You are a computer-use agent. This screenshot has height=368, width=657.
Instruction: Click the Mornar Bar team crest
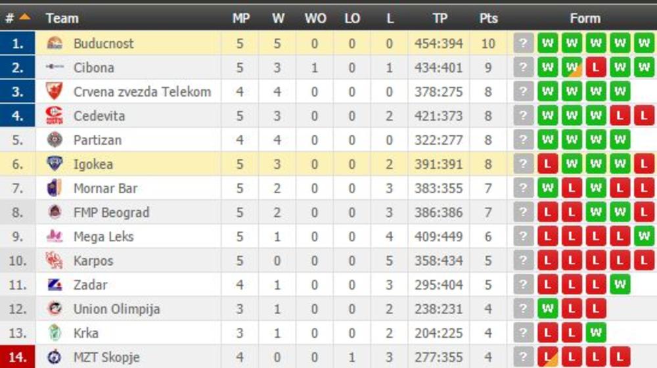[55, 189]
